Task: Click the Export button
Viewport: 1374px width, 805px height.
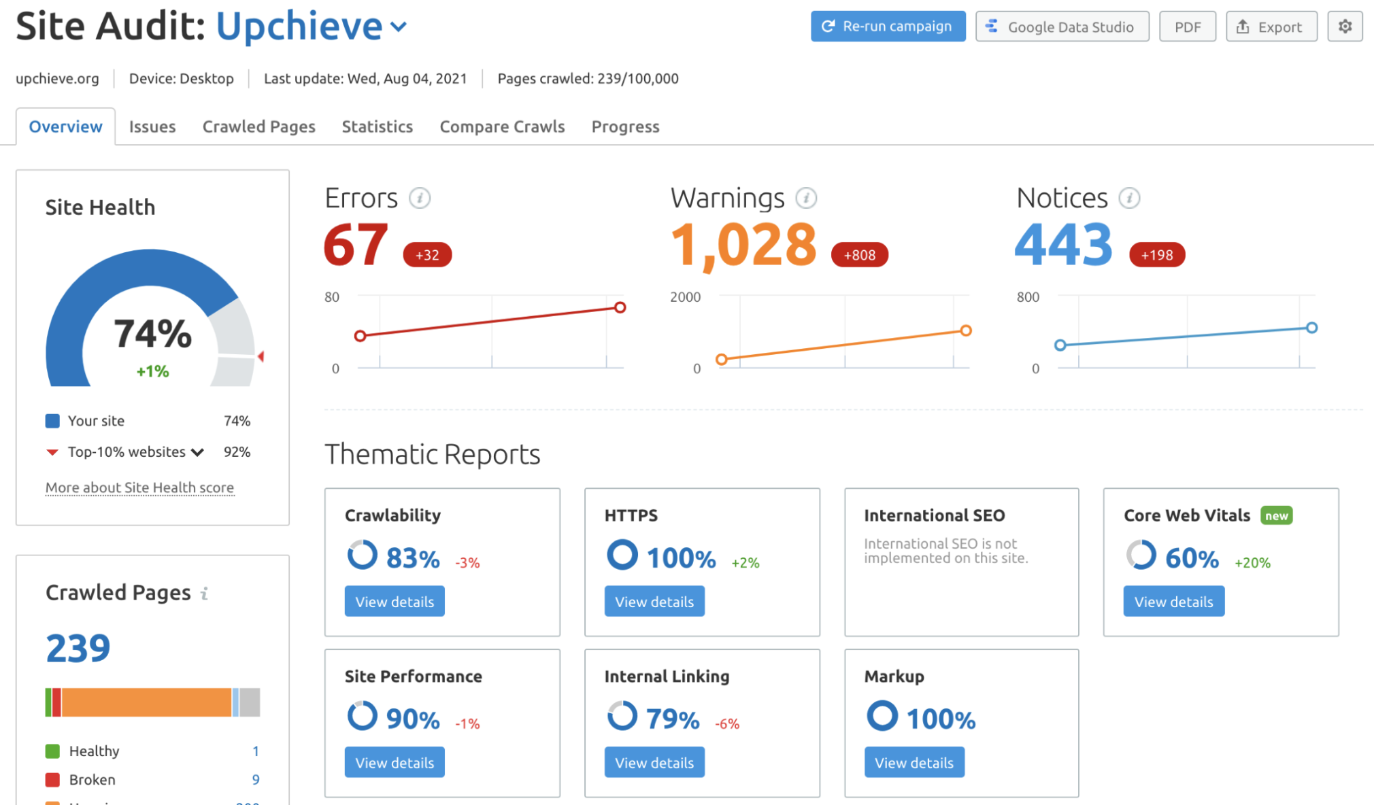Action: point(1271,27)
